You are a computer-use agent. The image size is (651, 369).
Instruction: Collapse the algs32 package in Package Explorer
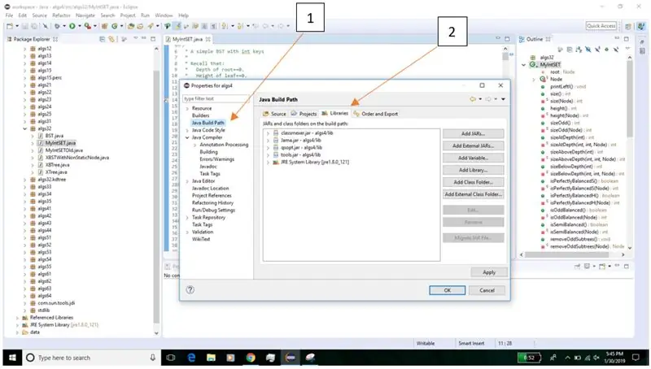(25, 128)
